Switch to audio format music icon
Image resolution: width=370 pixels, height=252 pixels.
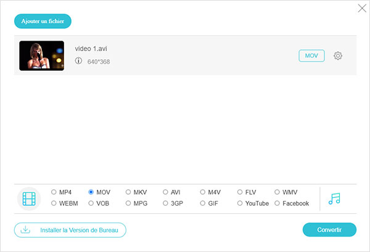(335, 198)
